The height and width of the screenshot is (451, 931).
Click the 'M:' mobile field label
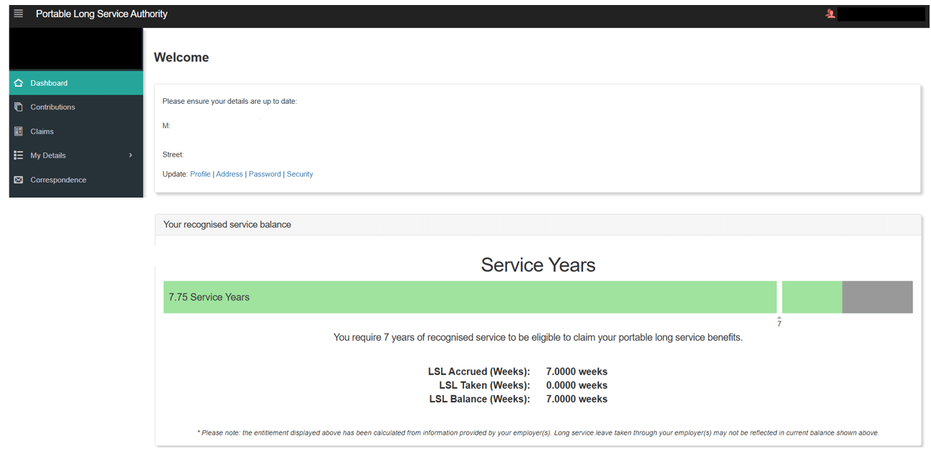point(166,125)
